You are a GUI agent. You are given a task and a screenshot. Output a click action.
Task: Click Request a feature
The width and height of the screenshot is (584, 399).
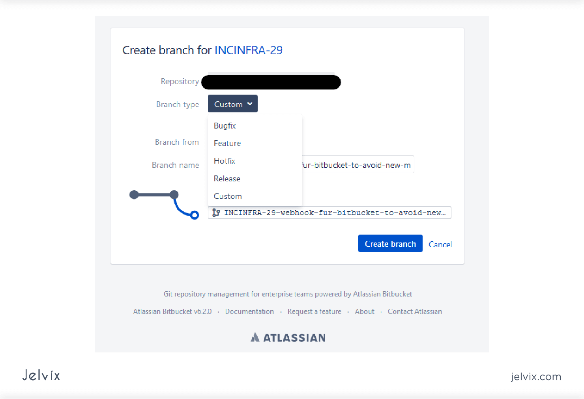pyautogui.click(x=314, y=311)
